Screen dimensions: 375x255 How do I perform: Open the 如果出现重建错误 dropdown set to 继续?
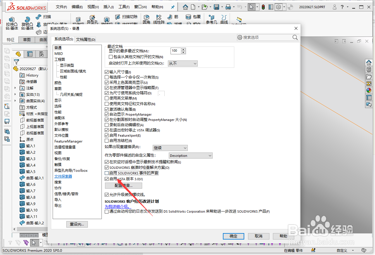click(170, 148)
